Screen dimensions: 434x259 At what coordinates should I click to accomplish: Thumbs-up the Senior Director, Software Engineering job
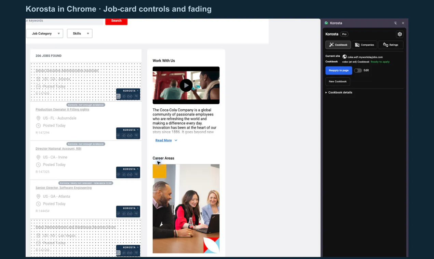click(x=124, y=214)
